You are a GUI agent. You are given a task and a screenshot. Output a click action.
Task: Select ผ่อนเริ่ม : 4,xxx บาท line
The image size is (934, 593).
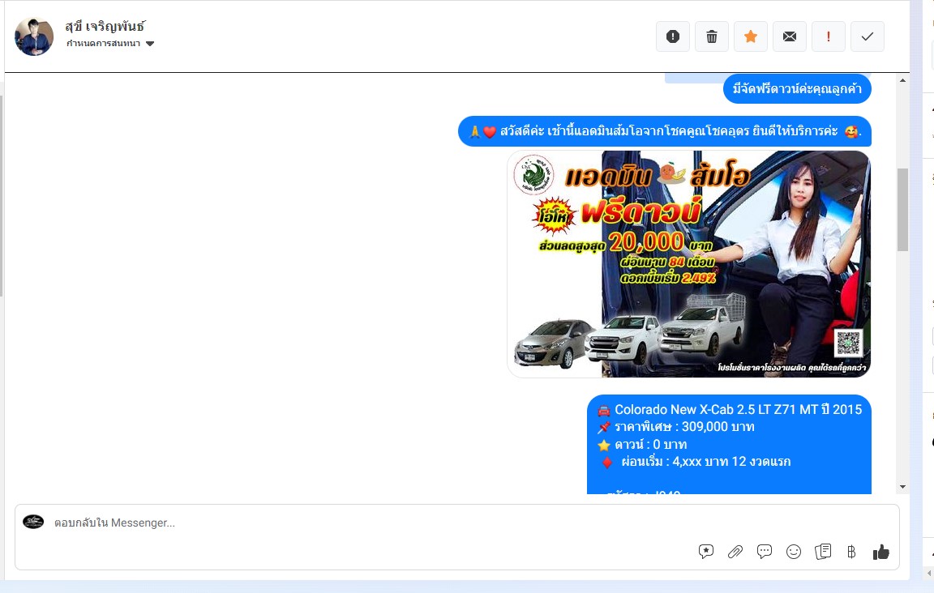[x=706, y=462]
